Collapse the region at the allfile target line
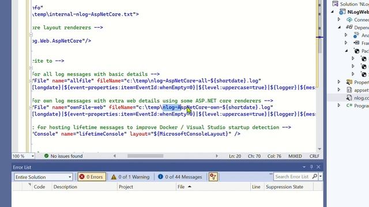Image resolution: width=369 pixels, height=207 pixels. click(x=31, y=81)
